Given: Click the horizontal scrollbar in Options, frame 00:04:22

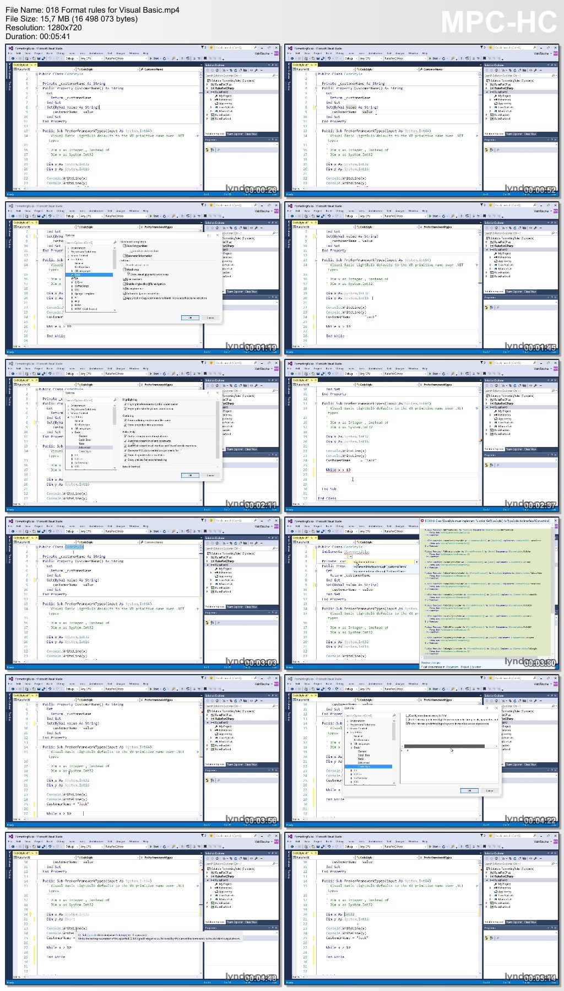Looking at the screenshot, I should click(x=449, y=746).
